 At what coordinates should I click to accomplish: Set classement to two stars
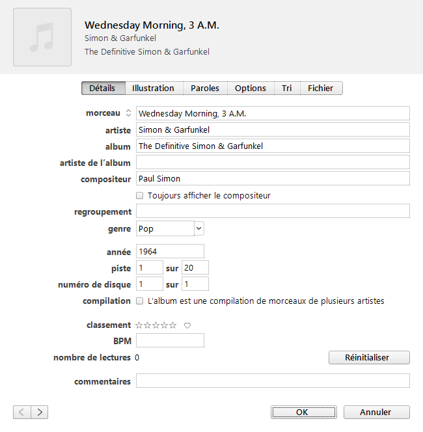(148, 325)
